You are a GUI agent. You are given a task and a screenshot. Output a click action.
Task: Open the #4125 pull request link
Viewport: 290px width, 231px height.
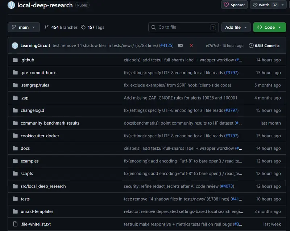pyautogui.click(x=166, y=45)
